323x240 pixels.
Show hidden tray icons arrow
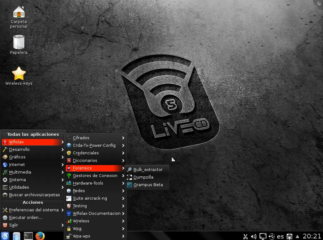[297, 237]
